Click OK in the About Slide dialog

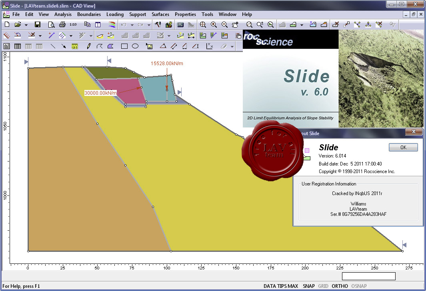tap(403, 147)
